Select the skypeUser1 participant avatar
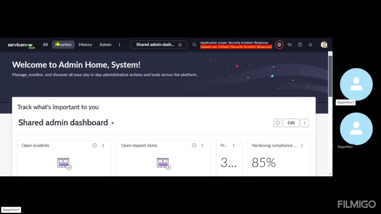This screenshot has width=381, height=214. click(356, 84)
